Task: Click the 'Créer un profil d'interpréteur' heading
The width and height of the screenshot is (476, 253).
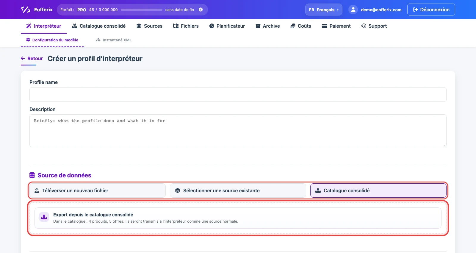Action: (95, 59)
